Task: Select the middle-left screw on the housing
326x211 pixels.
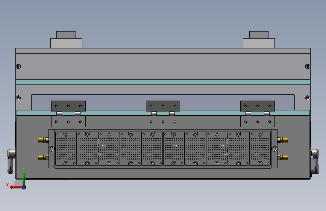Action: [x=18, y=98]
